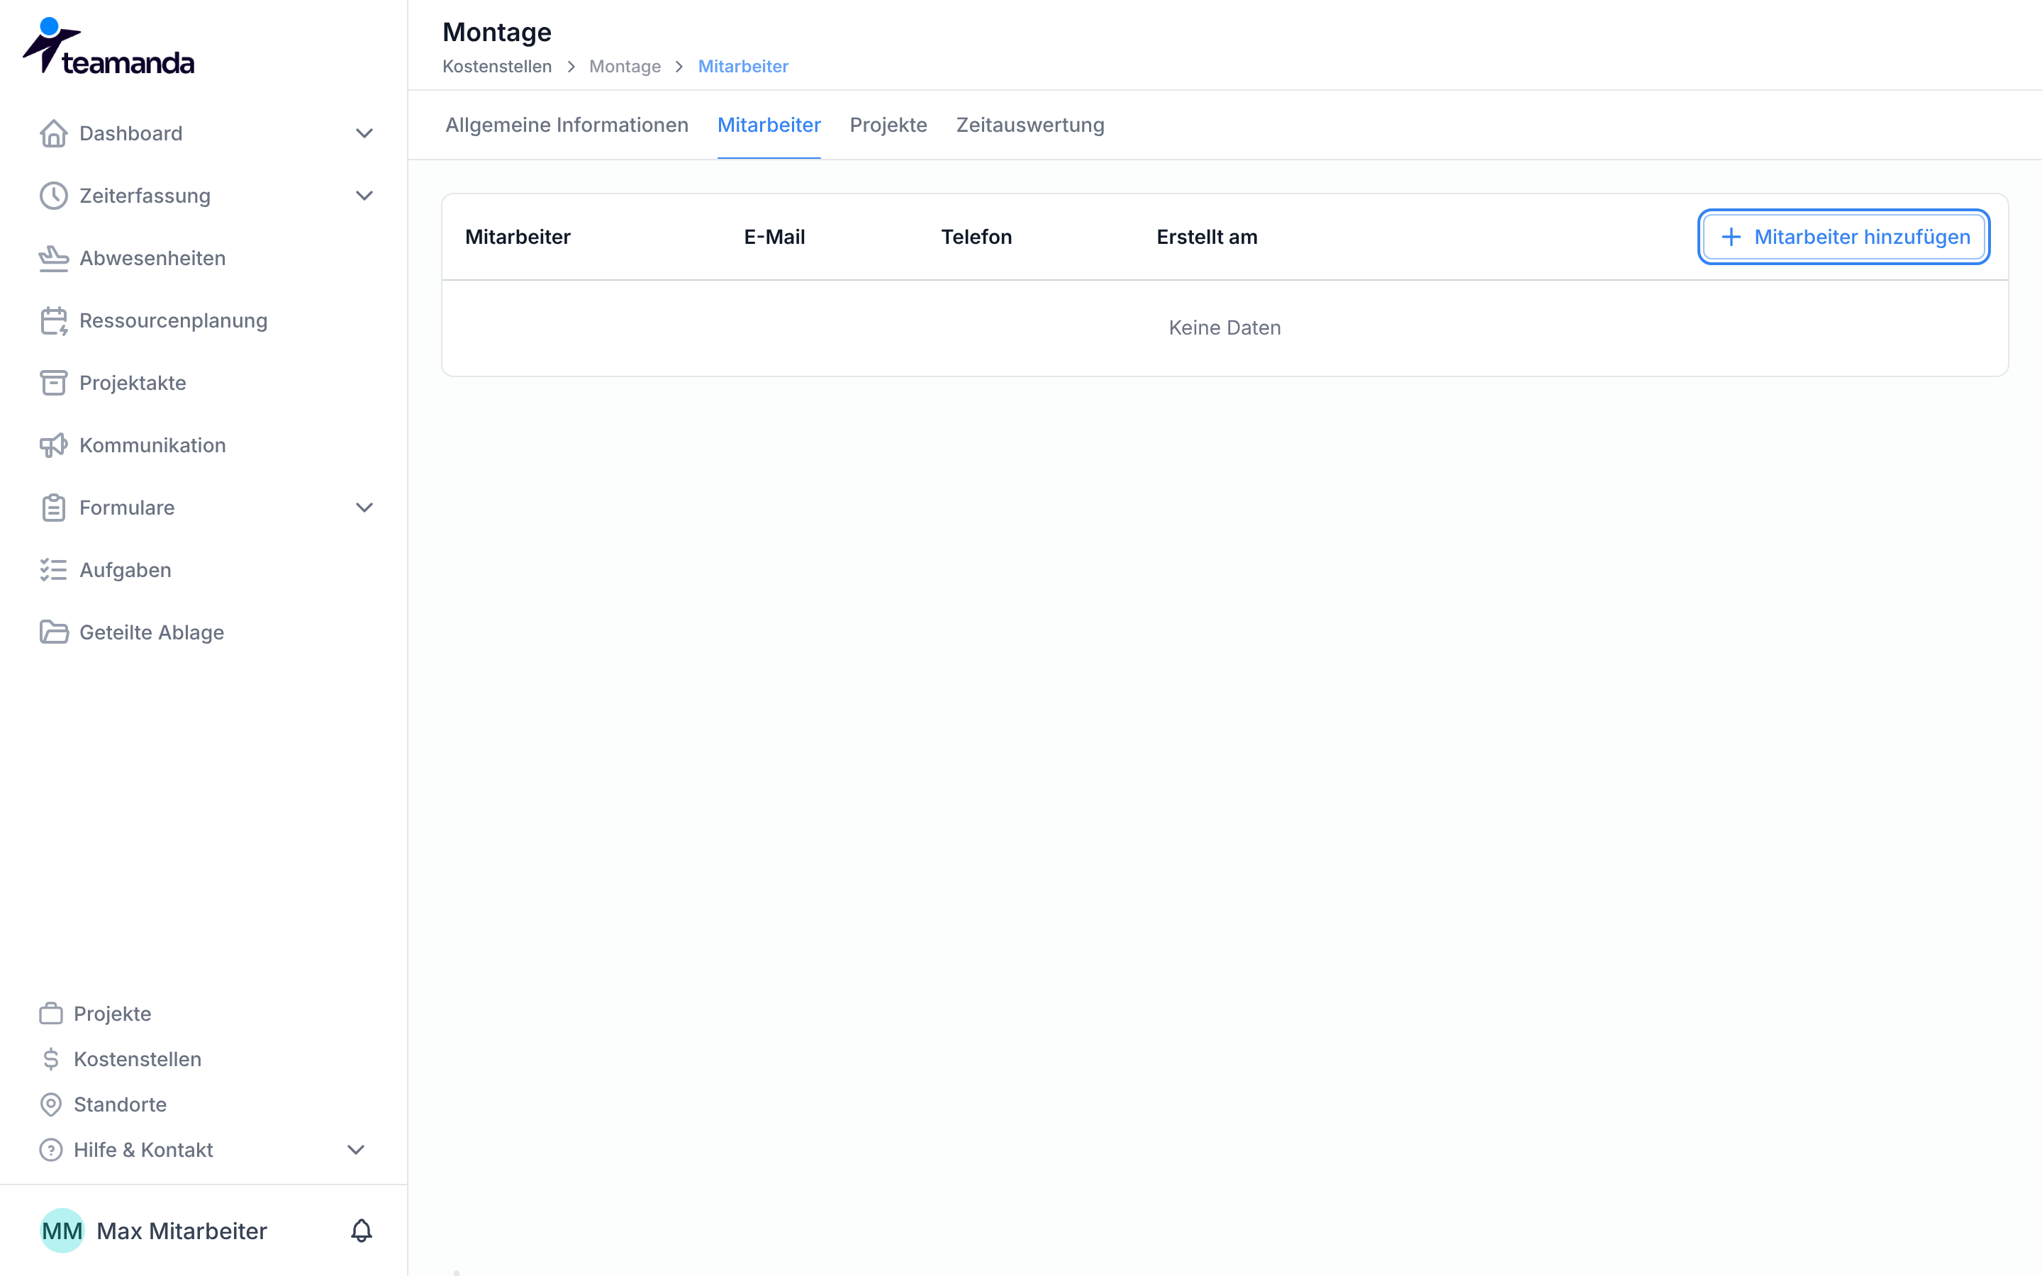This screenshot has height=1276, width=2042.
Task: Click the Projekte briefcase icon in sidebar
Action: tap(50, 1014)
